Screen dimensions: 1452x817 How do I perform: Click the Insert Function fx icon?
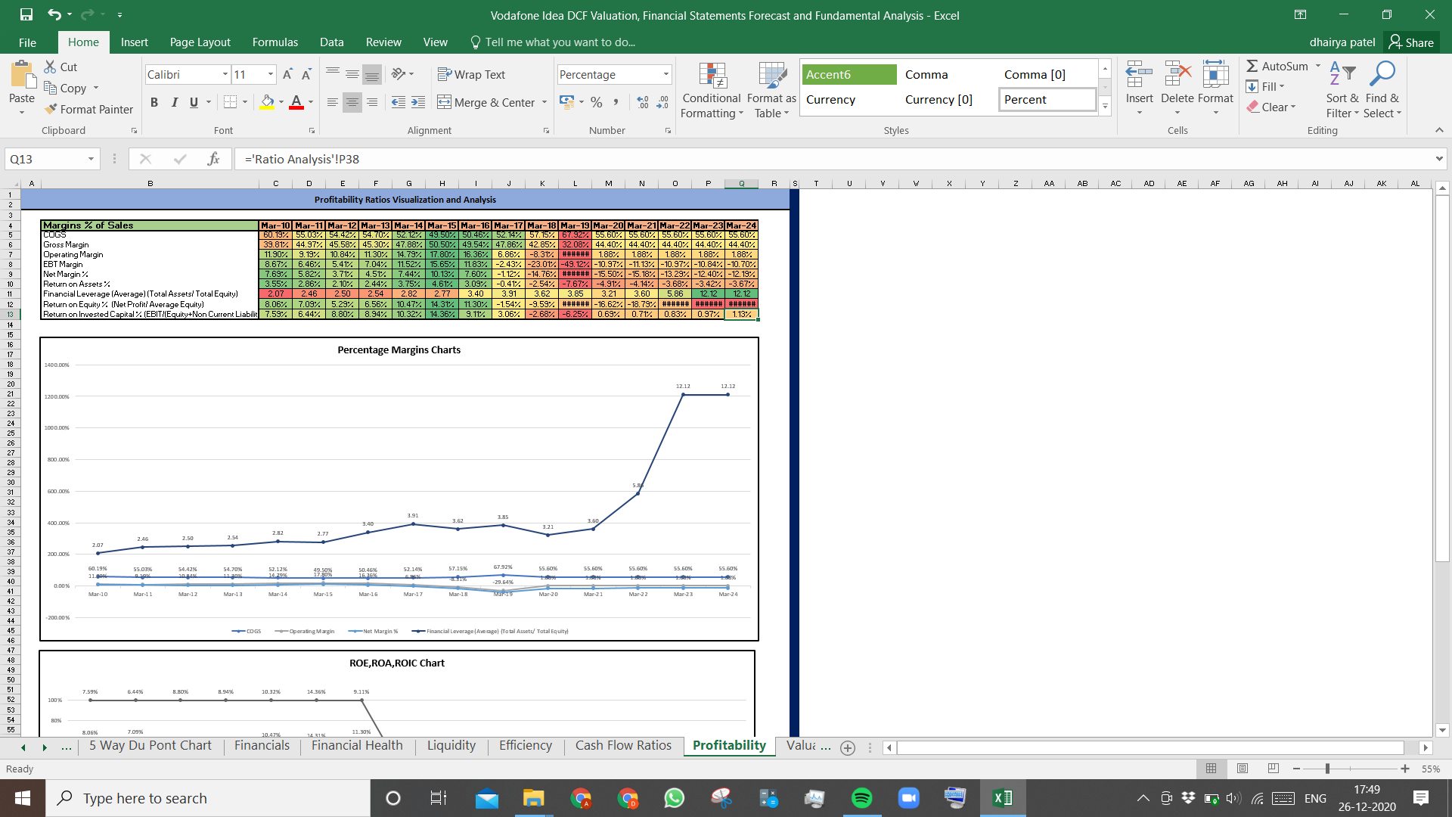coord(213,159)
